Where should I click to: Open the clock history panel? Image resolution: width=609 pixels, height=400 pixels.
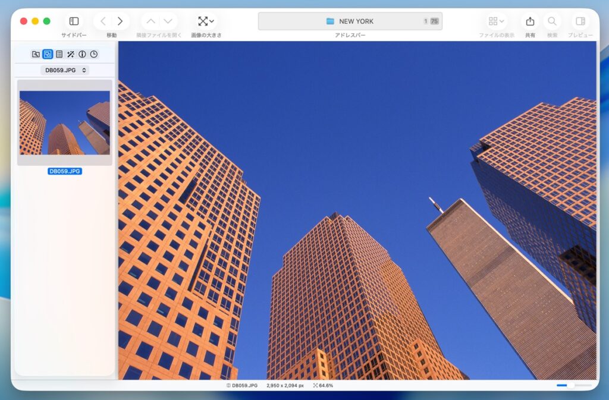(94, 54)
